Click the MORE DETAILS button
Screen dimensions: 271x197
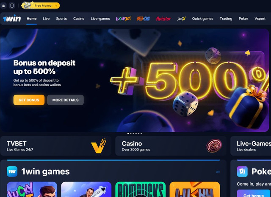coord(65,100)
